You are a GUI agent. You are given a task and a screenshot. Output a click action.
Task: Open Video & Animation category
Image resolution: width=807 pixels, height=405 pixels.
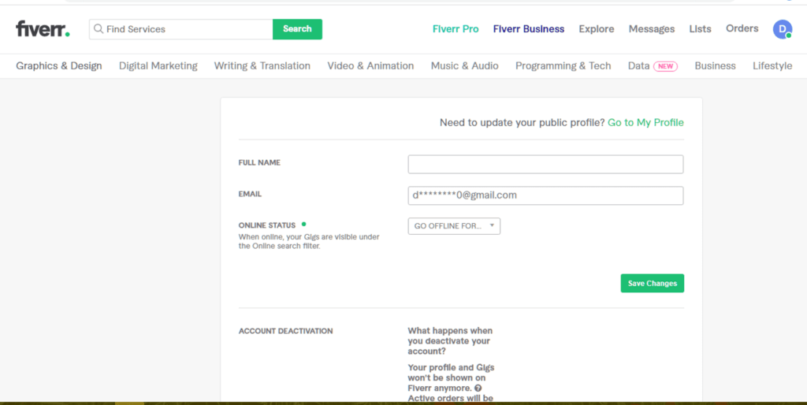click(370, 66)
